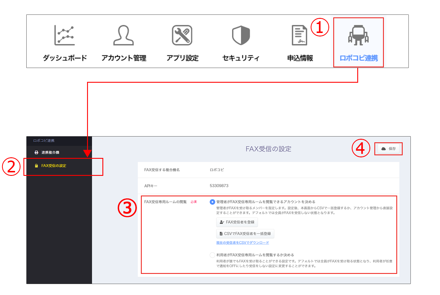Click the FAX受信者を登録 button

[237, 222]
